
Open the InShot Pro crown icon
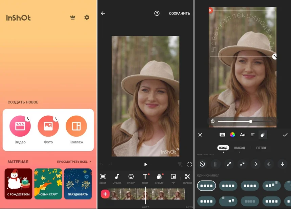72,18
